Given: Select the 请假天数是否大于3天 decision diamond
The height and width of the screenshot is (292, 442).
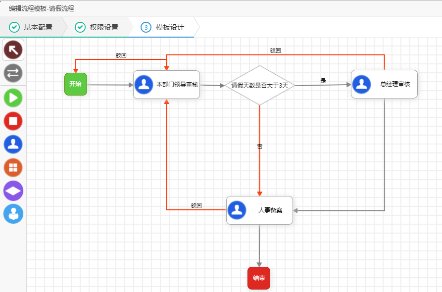Looking at the screenshot, I should tap(259, 86).
